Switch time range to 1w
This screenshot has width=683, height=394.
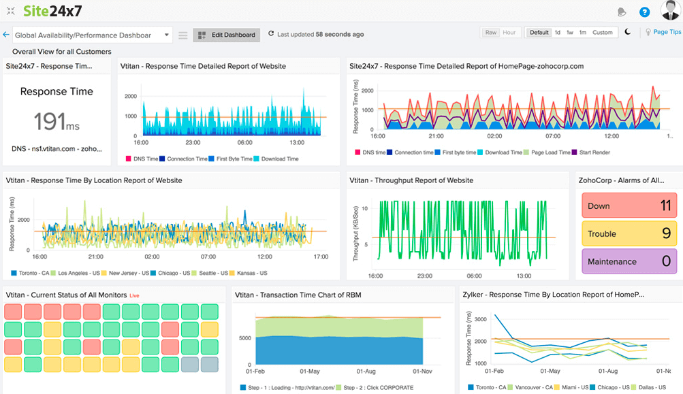(570, 33)
